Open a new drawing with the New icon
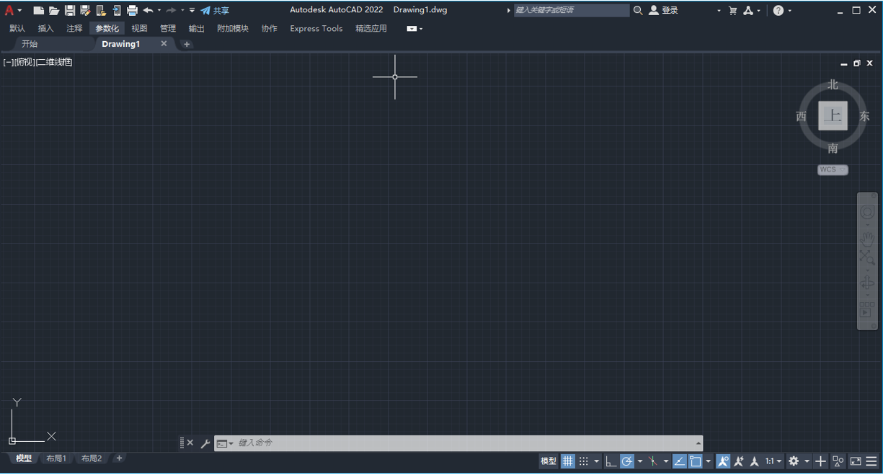The height and width of the screenshot is (475, 883). tap(38, 10)
